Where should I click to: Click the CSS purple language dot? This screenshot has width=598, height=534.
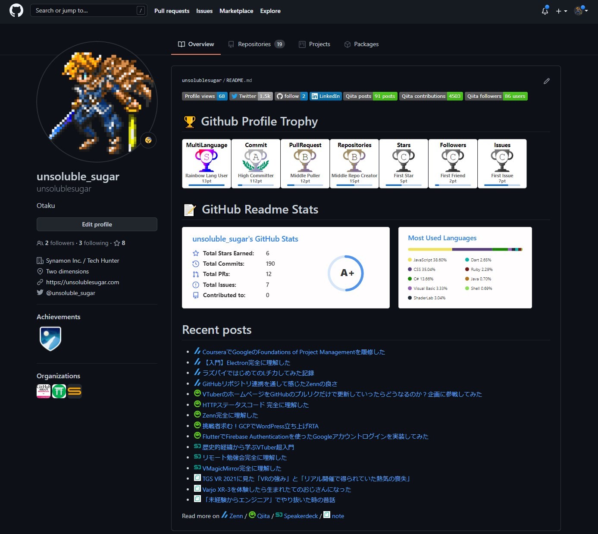click(x=410, y=269)
